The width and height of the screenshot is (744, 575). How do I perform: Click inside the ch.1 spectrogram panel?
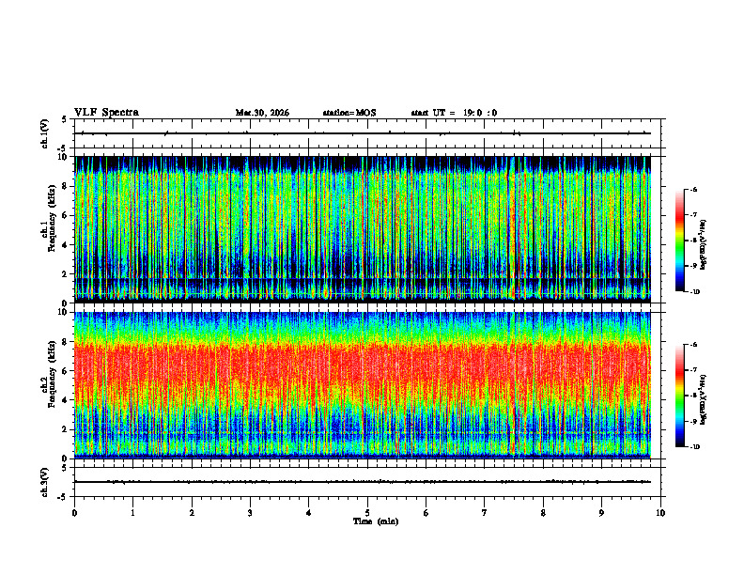[363, 229]
